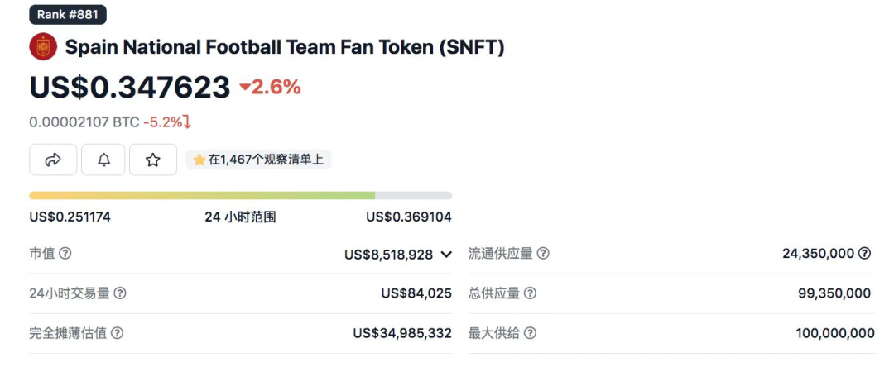Click the help icon next to 最大供给
894x367 pixels.
click(531, 333)
